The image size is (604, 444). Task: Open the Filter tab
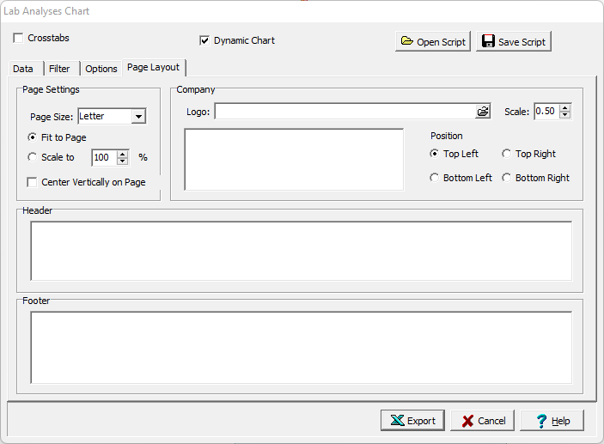pos(59,69)
